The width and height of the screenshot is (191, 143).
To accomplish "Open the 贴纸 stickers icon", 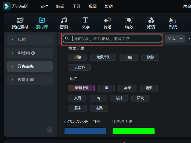I will [x=173, y=20].
